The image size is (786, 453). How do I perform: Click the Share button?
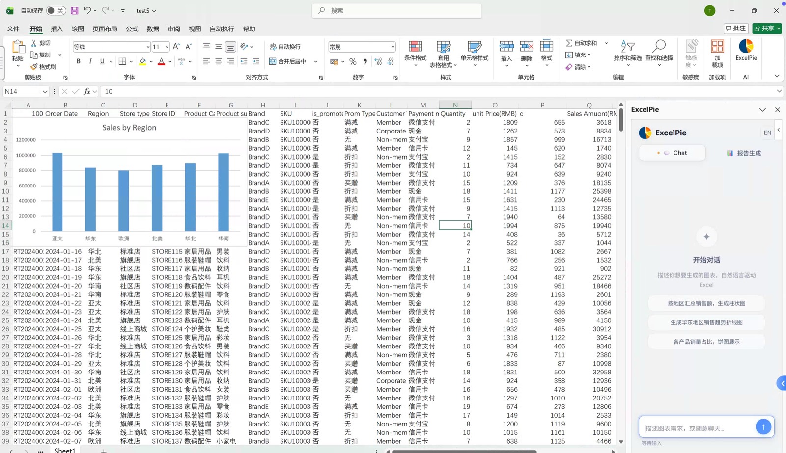[767, 28]
